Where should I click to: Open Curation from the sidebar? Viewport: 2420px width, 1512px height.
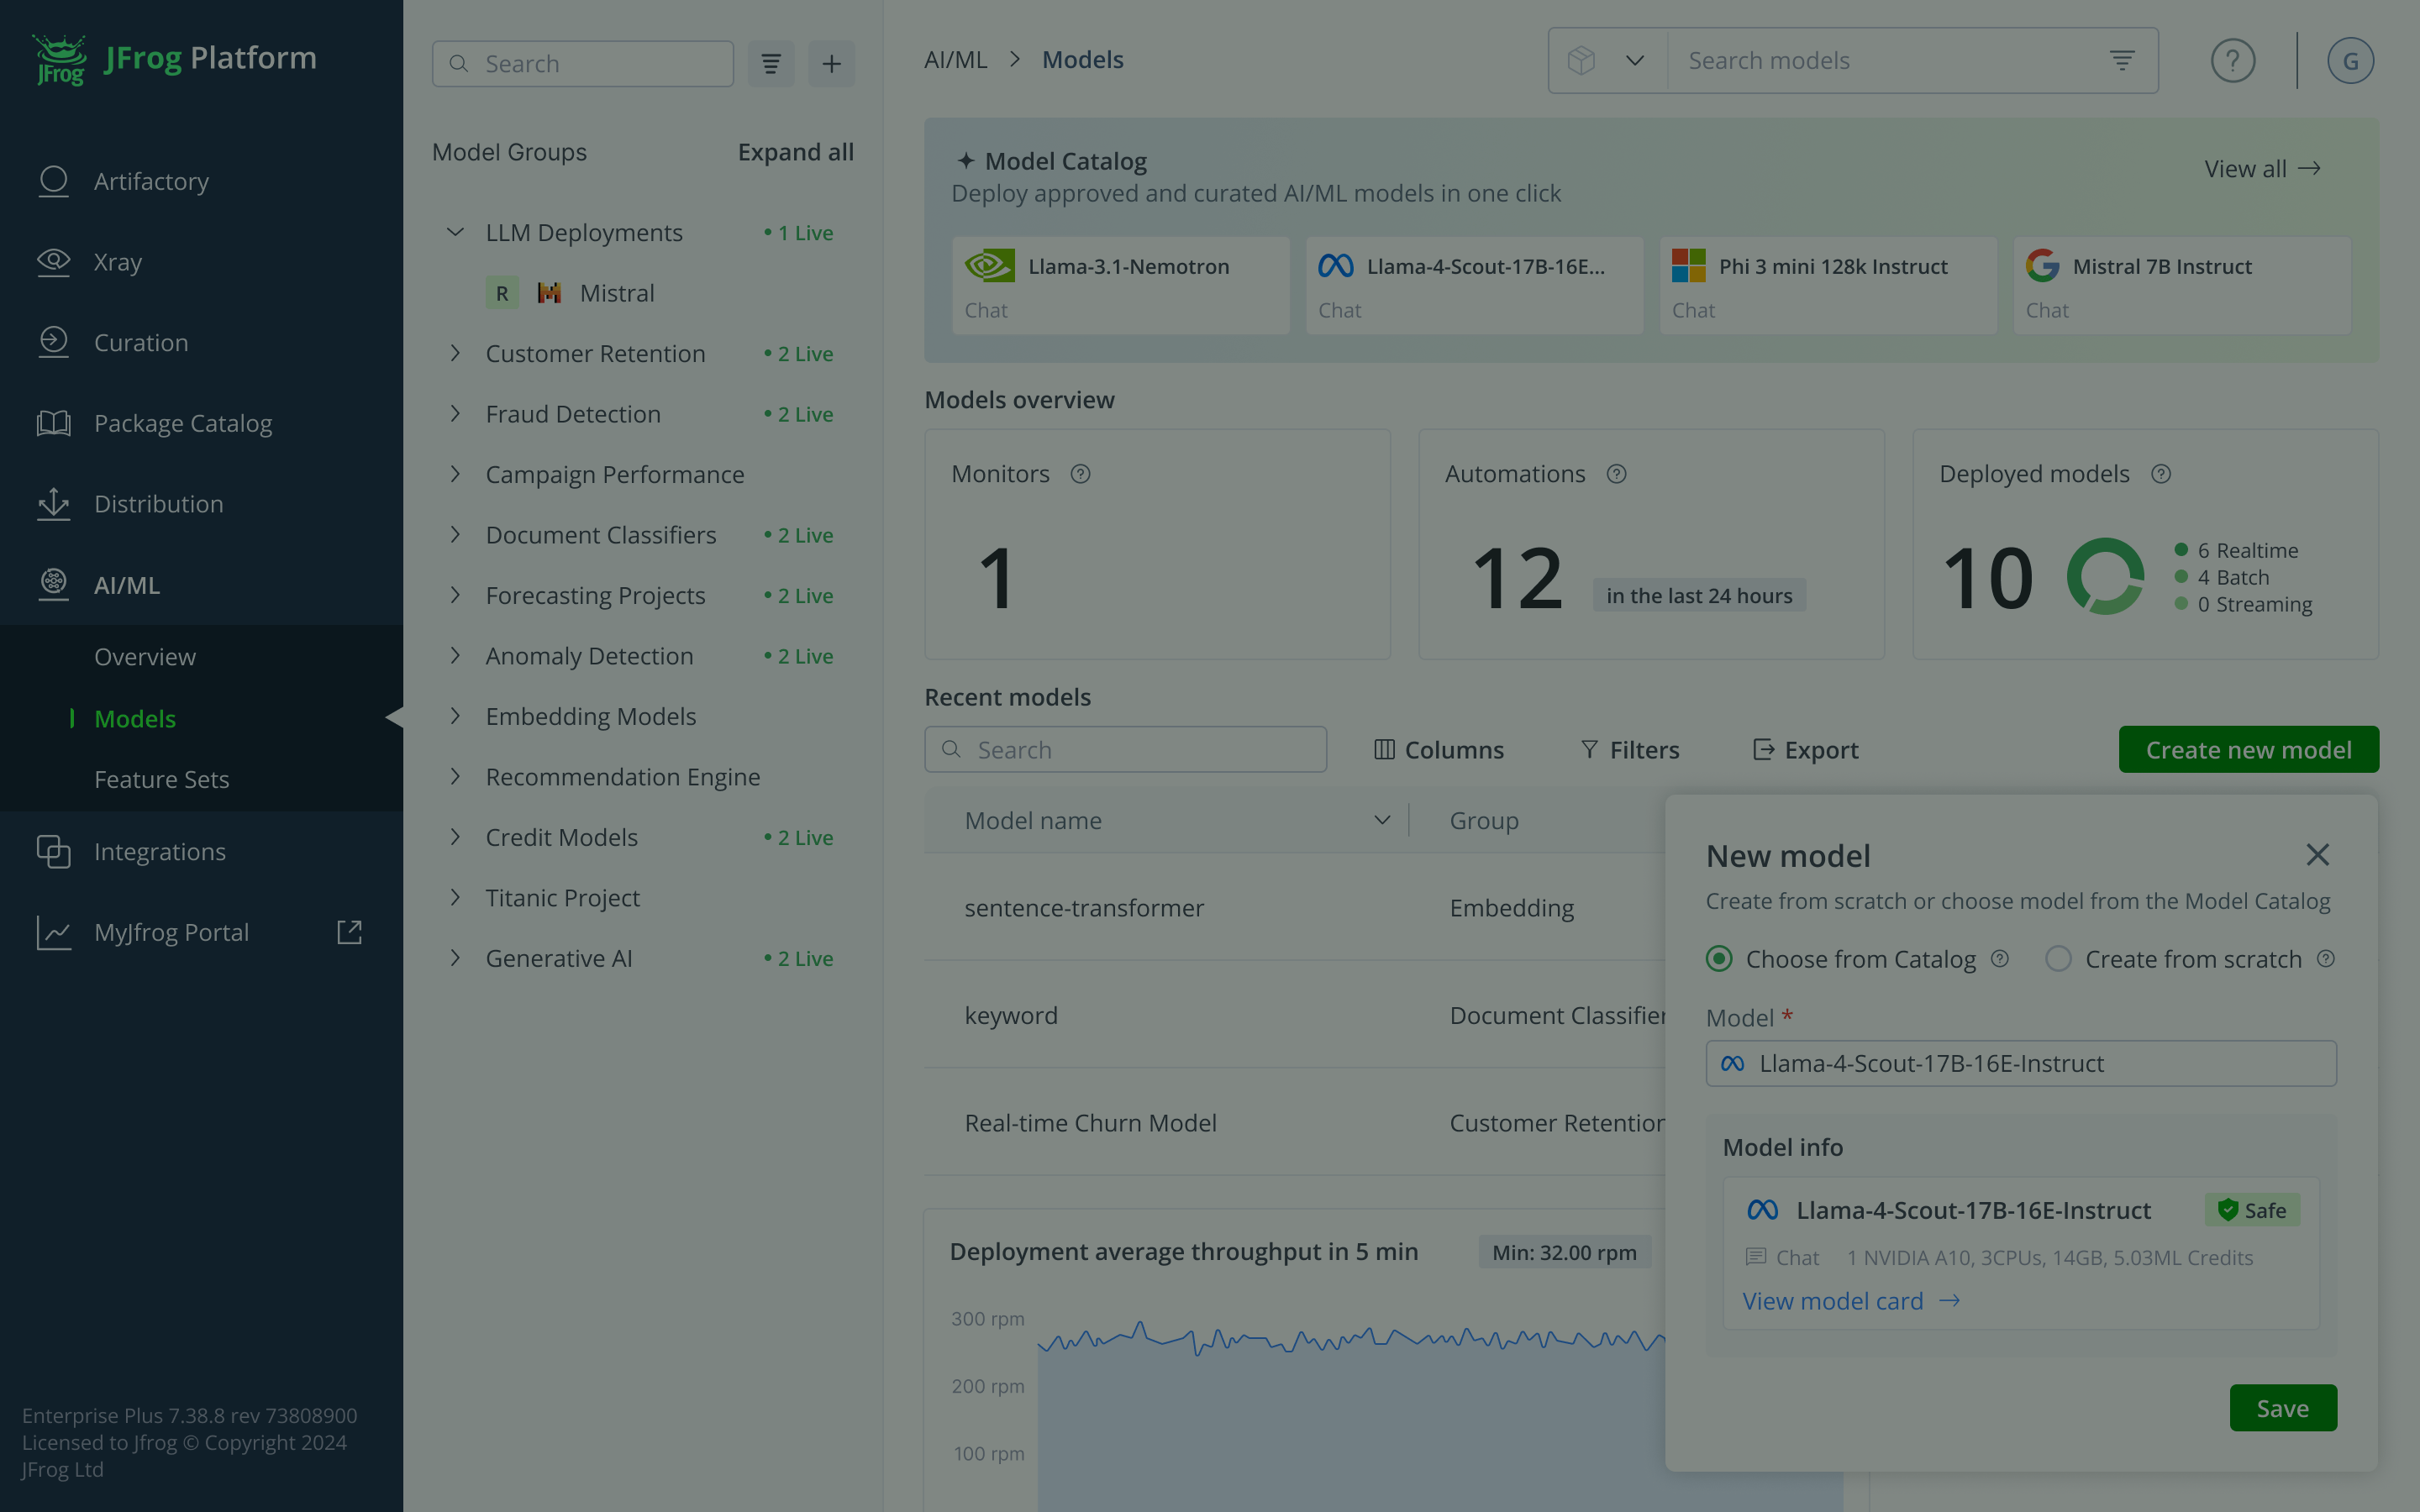tap(140, 342)
